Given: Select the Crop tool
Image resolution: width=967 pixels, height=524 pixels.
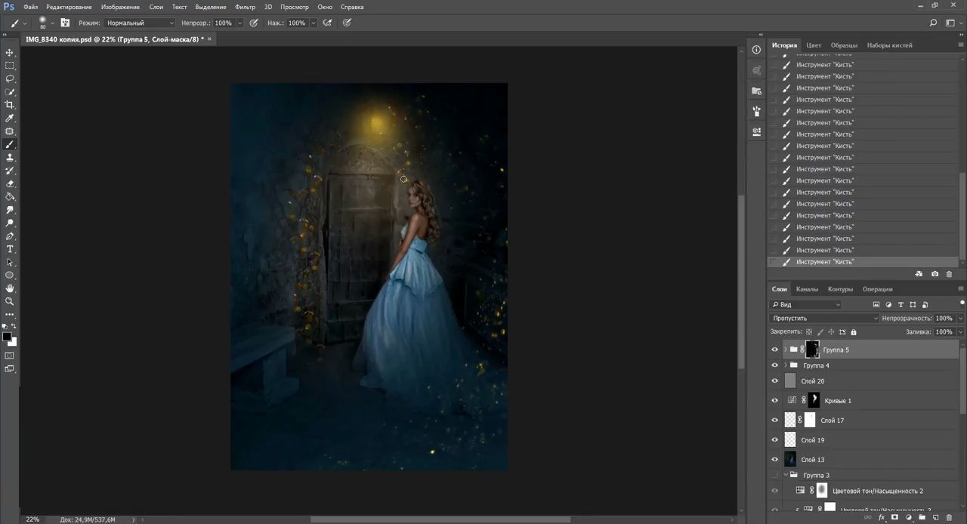Looking at the screenshot, I should pyautogui.click(x=10, y=105).
